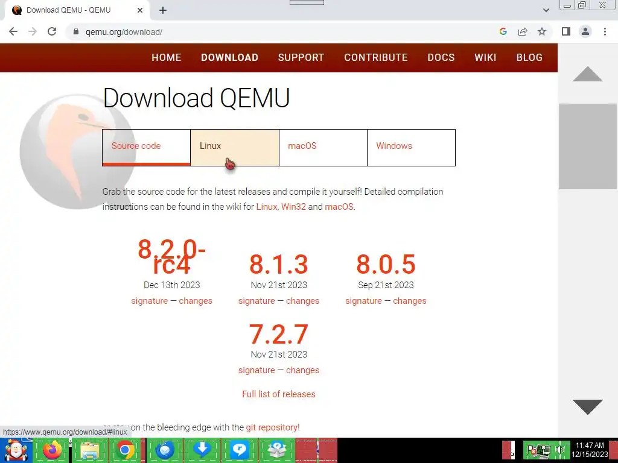This screenshot has width=618, height=463.
Task: Open signature link for 8.1.3
Action: [x=256, y=301]
